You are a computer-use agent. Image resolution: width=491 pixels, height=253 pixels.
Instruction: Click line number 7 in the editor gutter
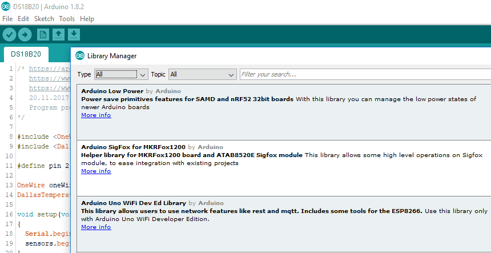11,127
